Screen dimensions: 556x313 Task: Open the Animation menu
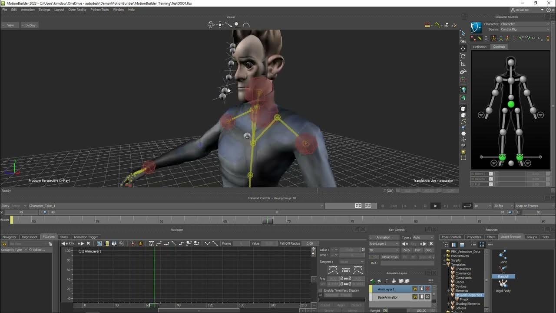28,10
